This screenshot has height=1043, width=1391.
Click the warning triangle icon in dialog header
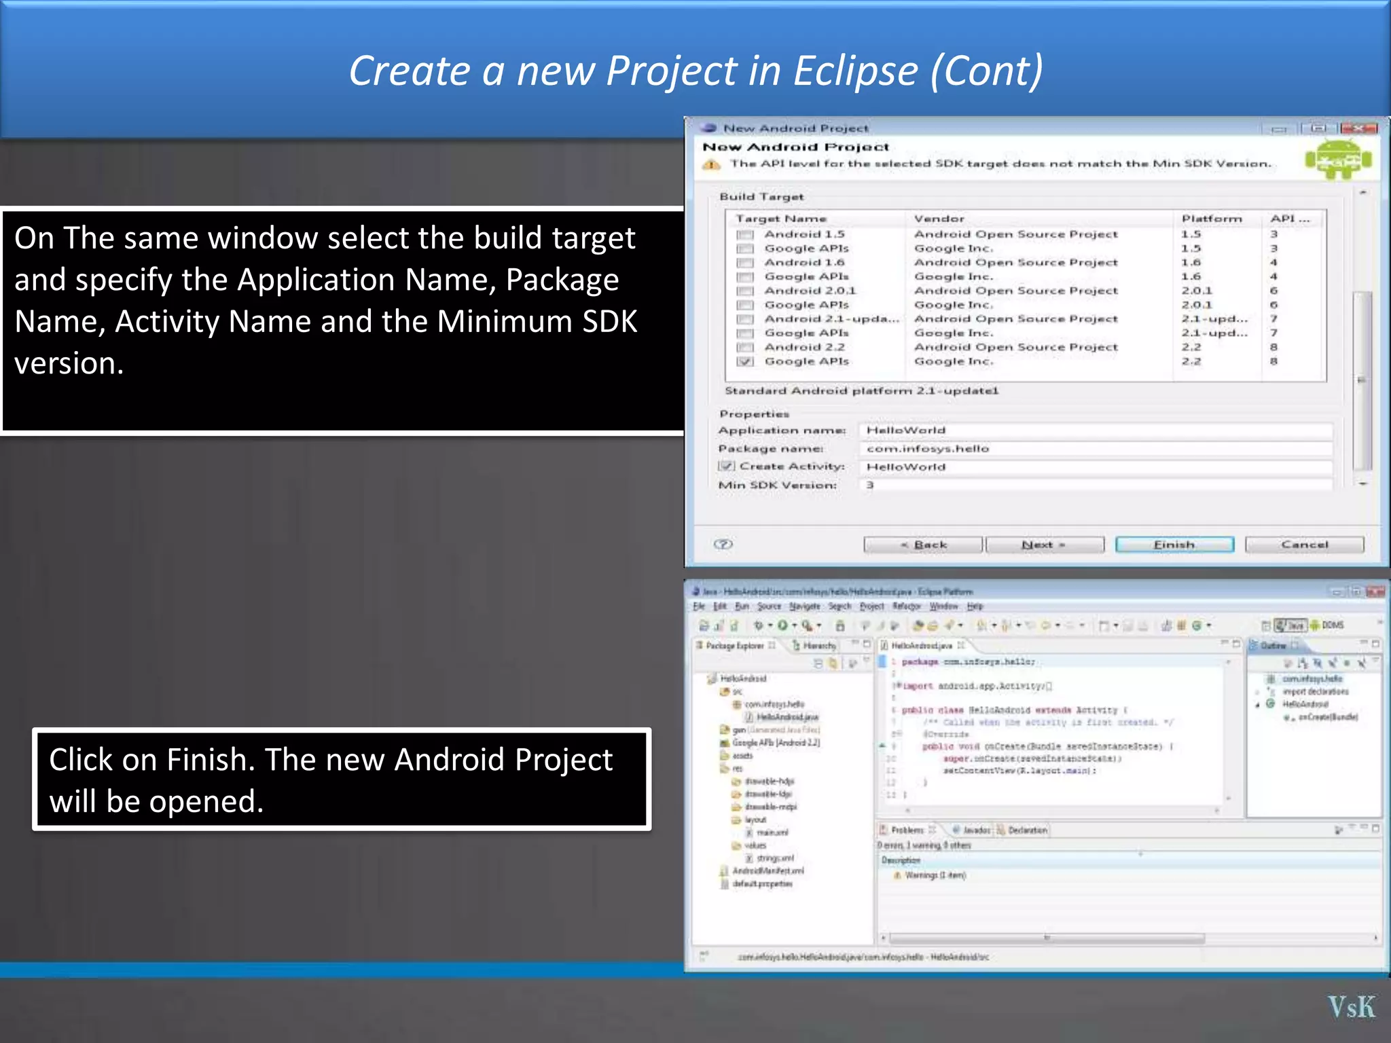pos(711,164)
